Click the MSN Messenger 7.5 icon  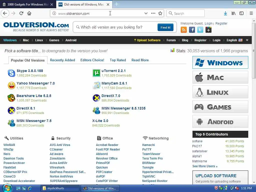(x=11, y=123)
